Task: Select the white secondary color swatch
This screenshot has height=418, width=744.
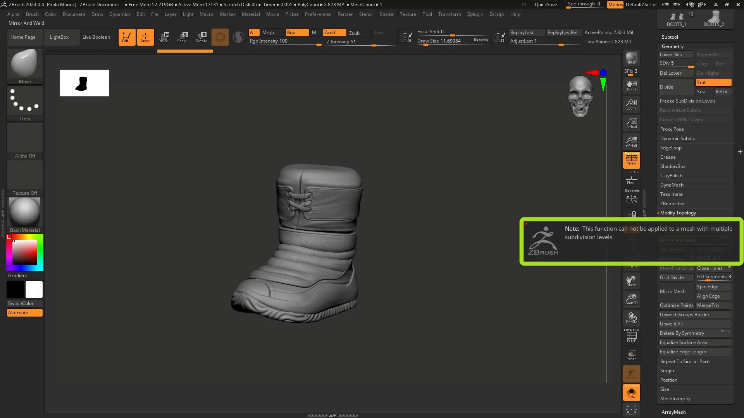Action: pyautogui.click(x=34, y=290)
